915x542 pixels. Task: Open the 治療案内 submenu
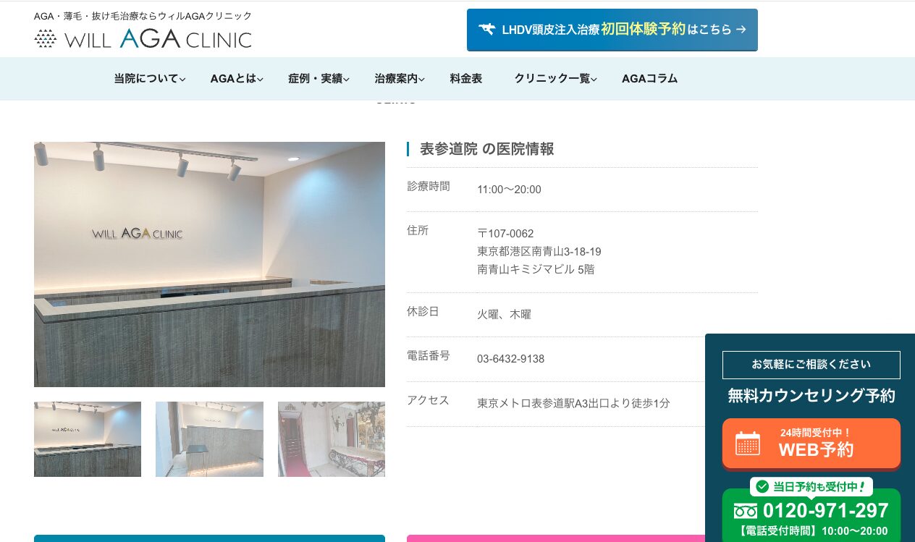pos(400,79)
